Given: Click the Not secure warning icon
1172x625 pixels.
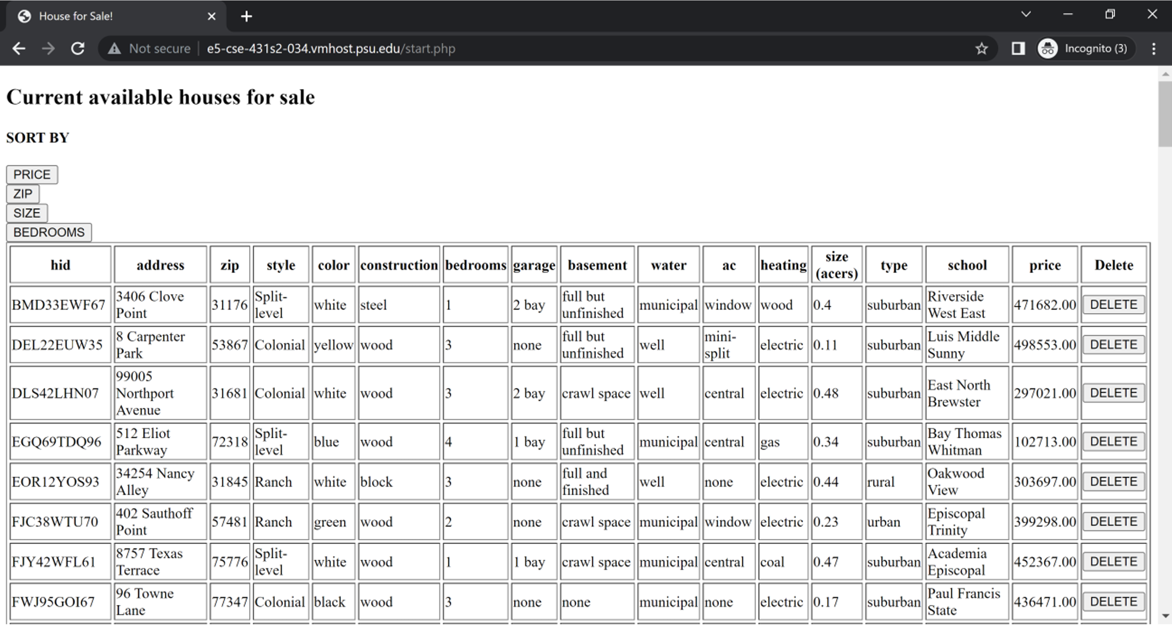Looking at the screenshot, I should (114, 49).
